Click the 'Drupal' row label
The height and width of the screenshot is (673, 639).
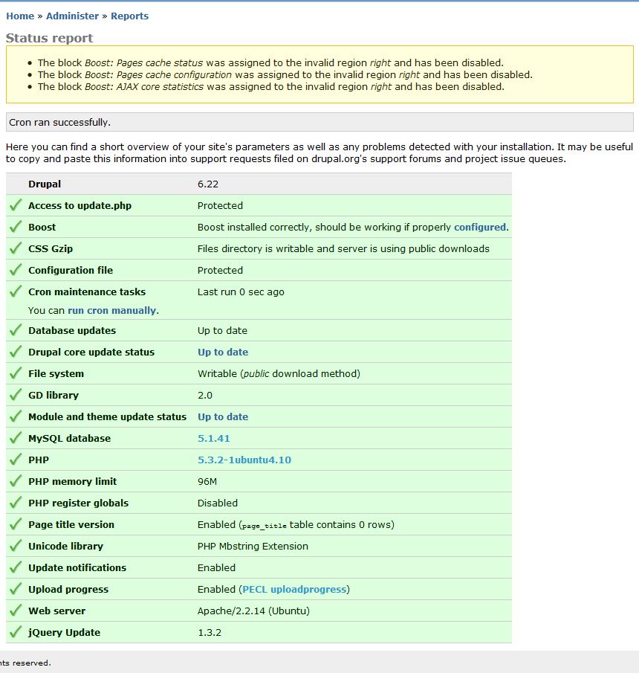pyautogui.click(x=45, y=184)
